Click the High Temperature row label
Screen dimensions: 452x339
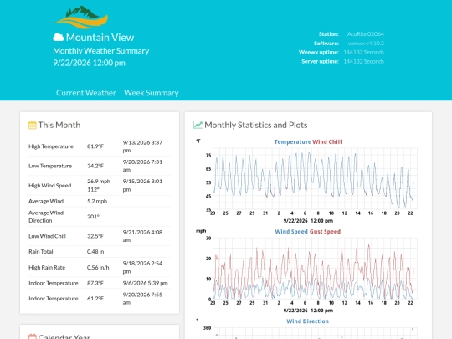pyautogui.click(x=51, y=146)
